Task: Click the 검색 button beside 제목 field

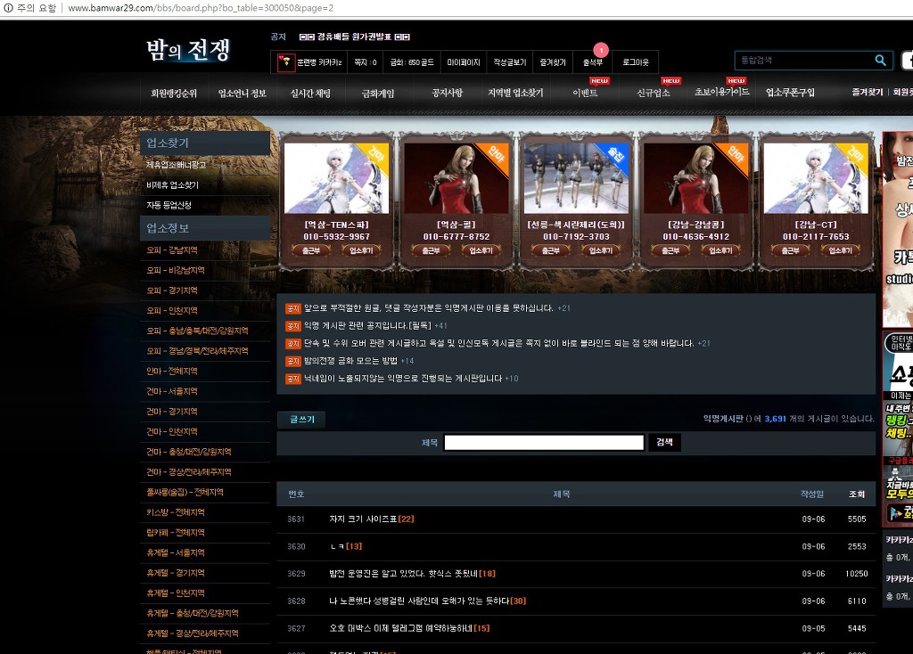Action: tap(664, 442)
